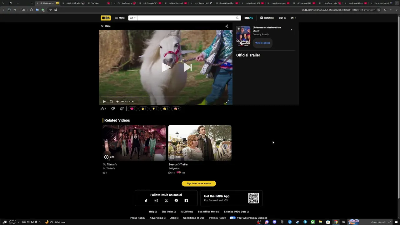Image resolution: width=400 pixels, height=225 pixels.
Task: Open the IMDbPro footer link
Action: pos(187,212)
